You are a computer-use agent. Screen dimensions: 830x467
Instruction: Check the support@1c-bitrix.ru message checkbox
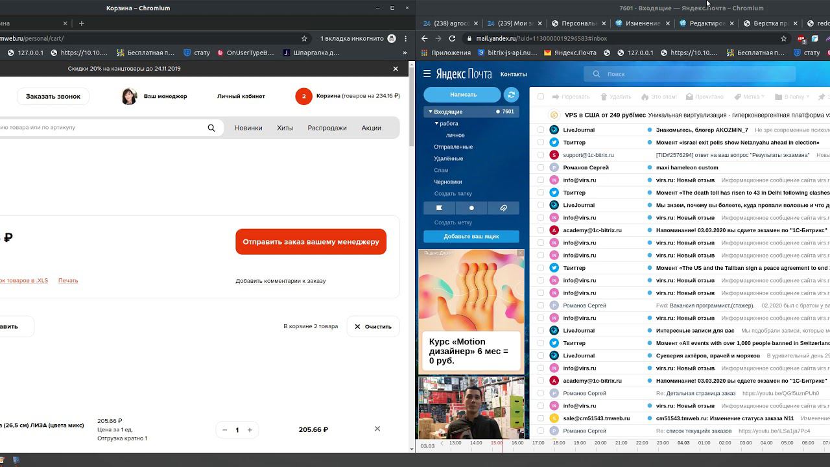pos(541,155)
